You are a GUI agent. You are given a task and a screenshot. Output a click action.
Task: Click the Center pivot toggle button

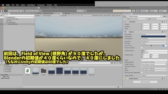point(29,11)
